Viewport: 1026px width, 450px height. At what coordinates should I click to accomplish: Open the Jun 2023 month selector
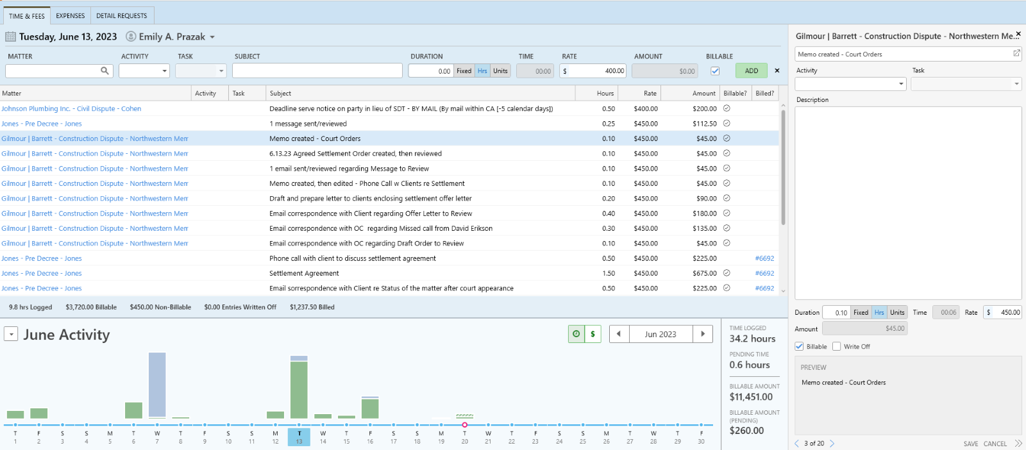point(660,334)
